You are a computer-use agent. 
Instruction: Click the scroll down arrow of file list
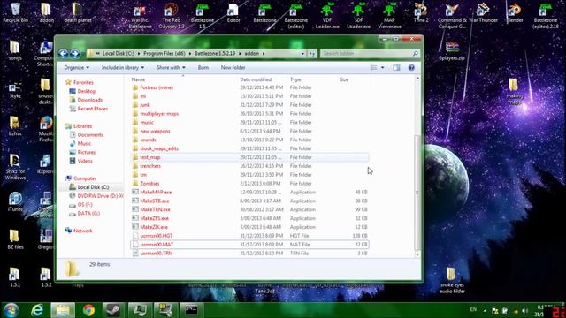[417, 254]
